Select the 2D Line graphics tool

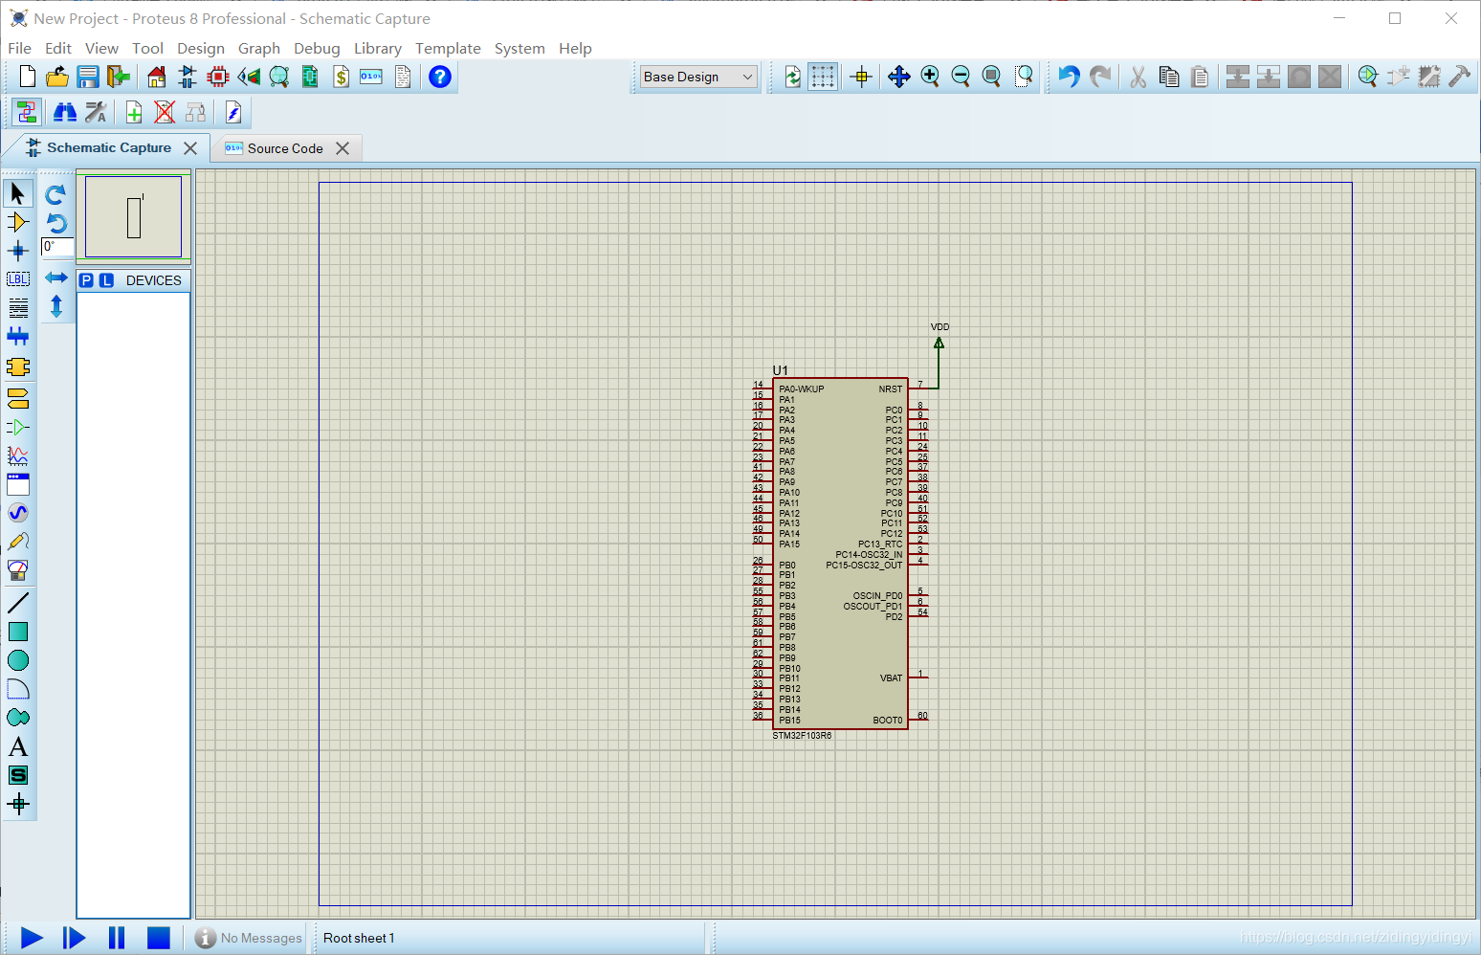[18, 603]
